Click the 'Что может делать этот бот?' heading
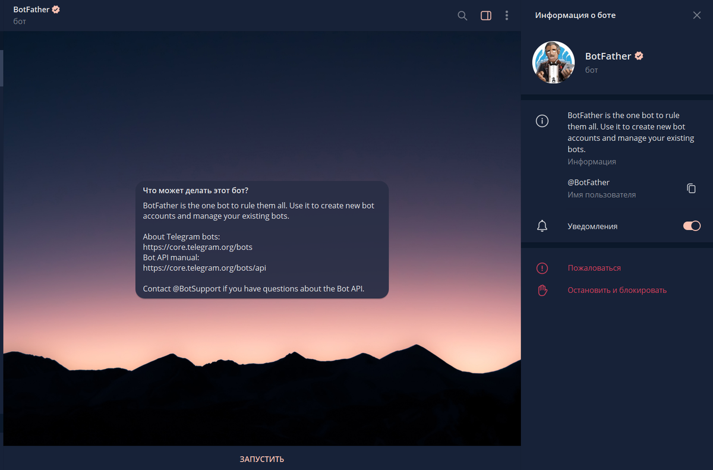Image resolution: width=713 pixels, height=470 pixels. click(x=195, y=191)
